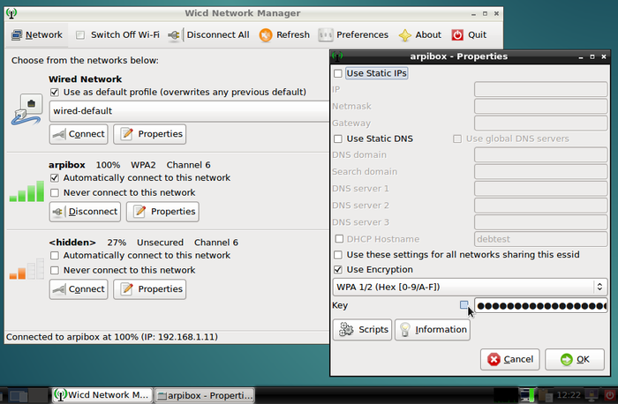Click the red power icon in taskbar
The image size is (618, 404).
click(609, 395)
